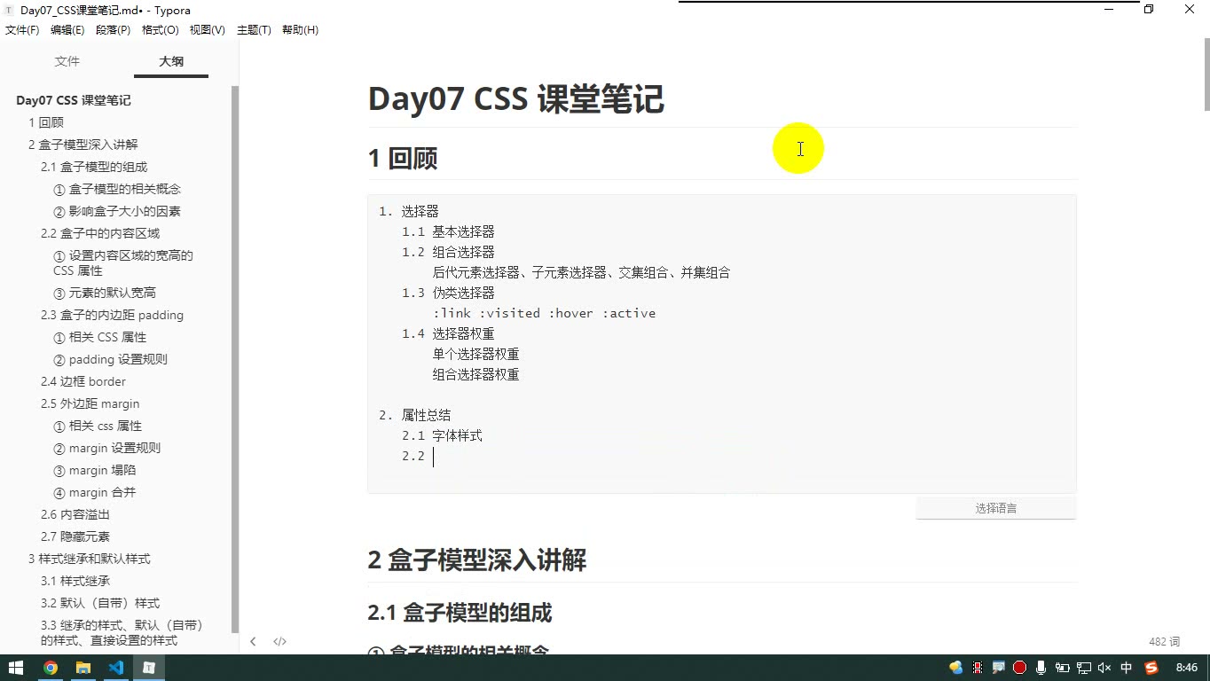Click the red stop recording tray icon
1210x681 pixels.
point(1019,668)
